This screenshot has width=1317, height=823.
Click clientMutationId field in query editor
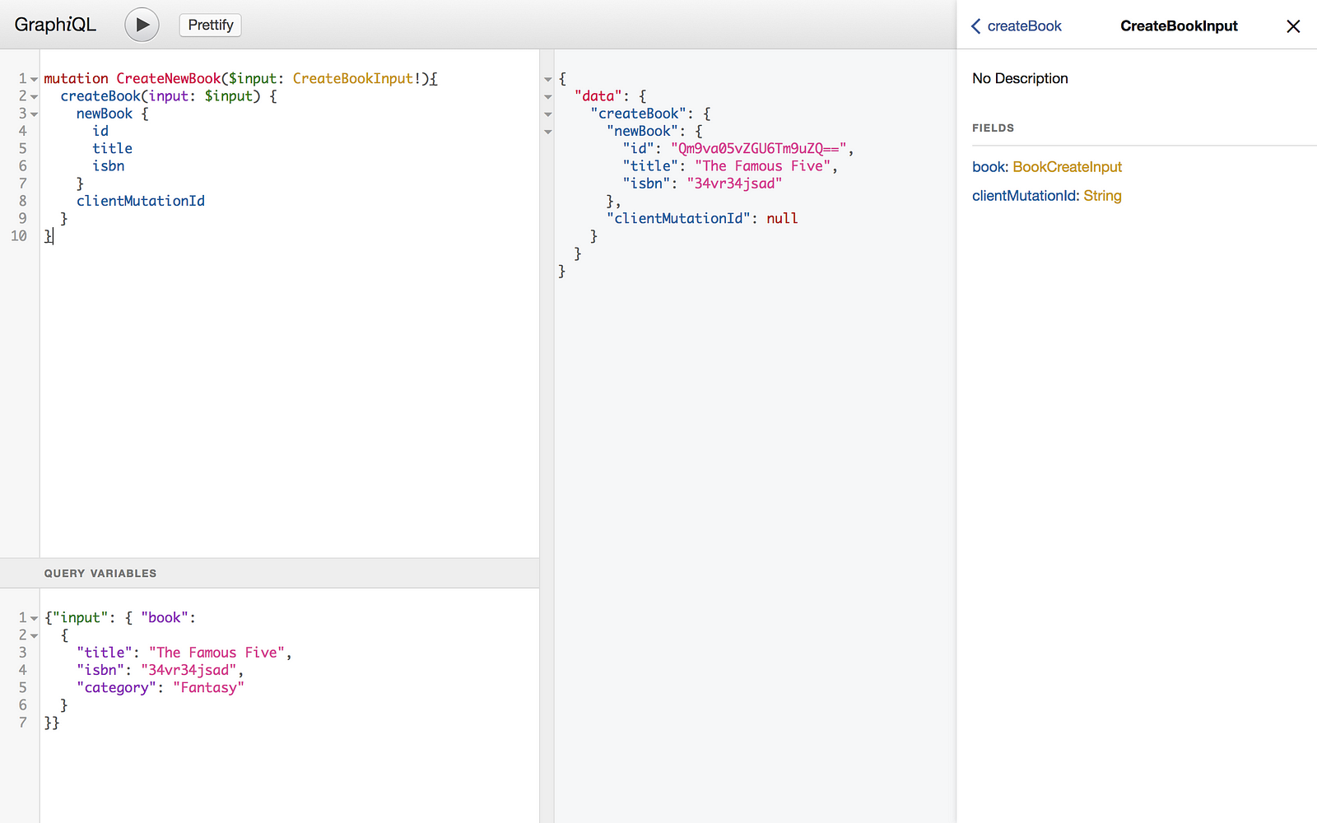pyautogui.click(x=141, y=201)
